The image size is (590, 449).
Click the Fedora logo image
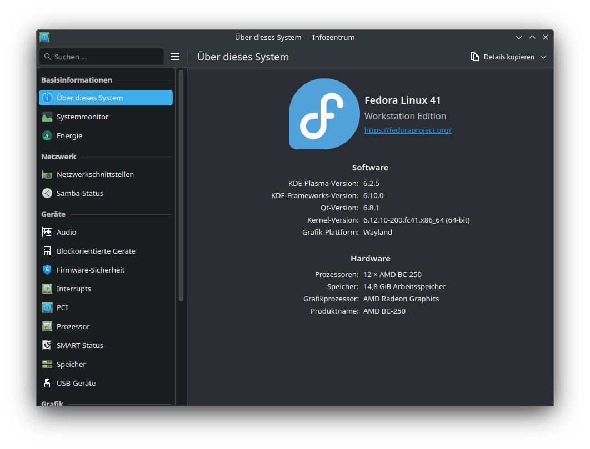tap(324, 114)
